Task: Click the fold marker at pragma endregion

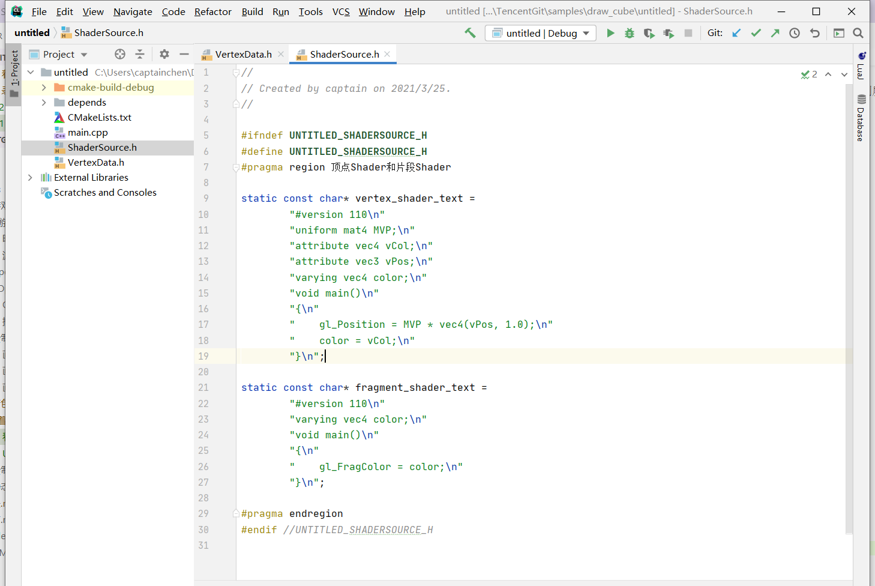Action: click(236, 513)
